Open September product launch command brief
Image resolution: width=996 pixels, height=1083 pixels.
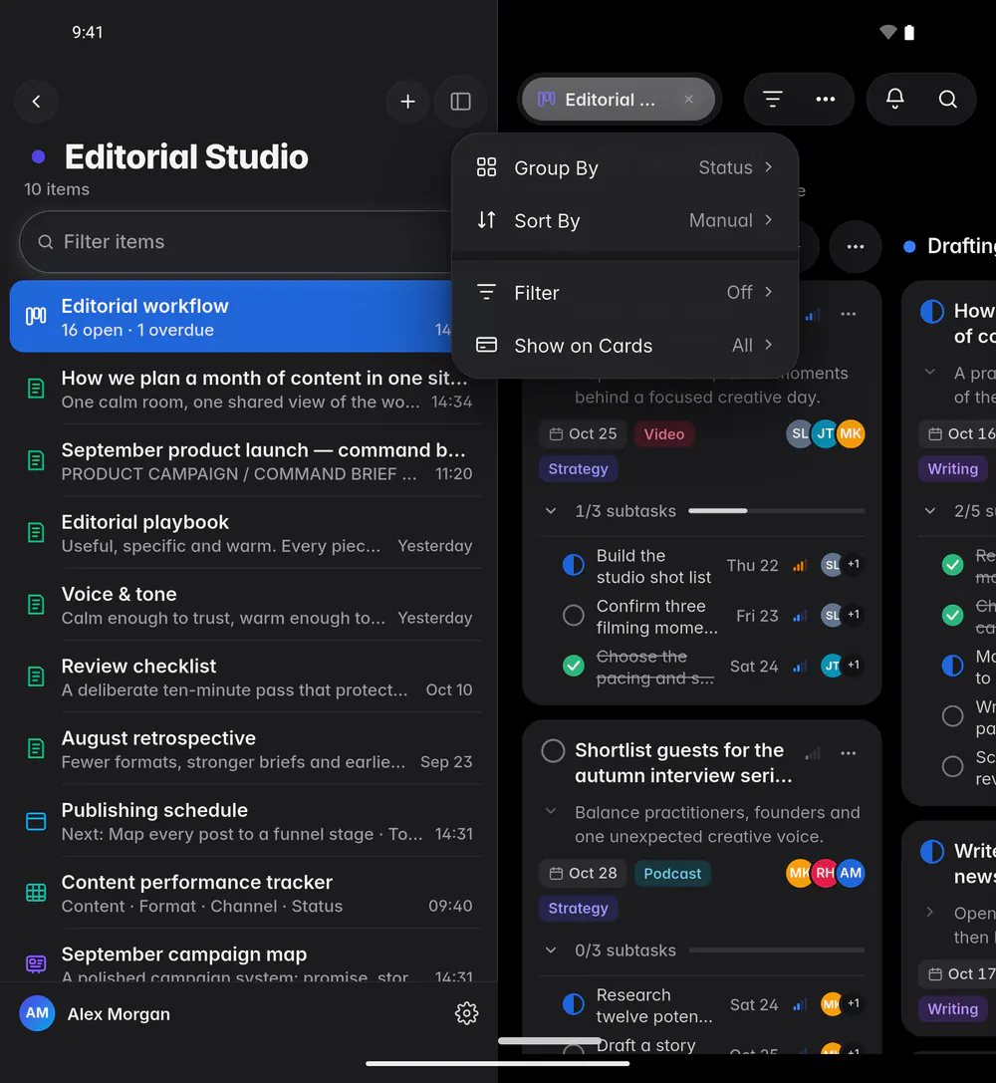coord(254,460)
